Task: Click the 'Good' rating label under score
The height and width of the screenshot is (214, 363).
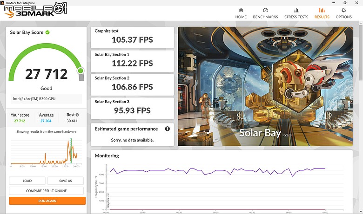Action: pos(46,88)
